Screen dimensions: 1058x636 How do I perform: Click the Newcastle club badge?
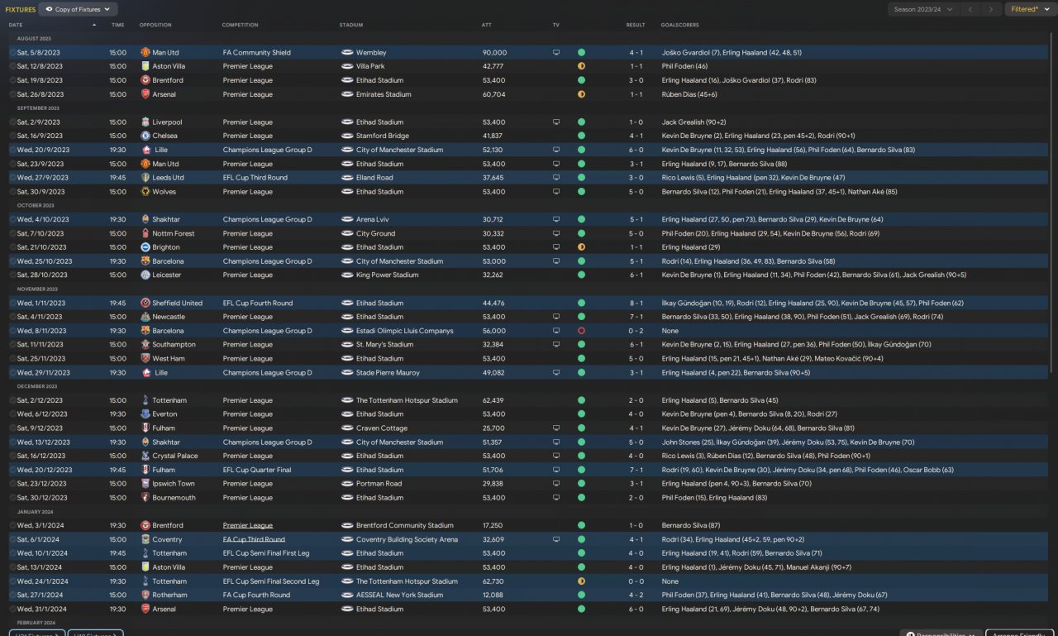tap(145, 317)
